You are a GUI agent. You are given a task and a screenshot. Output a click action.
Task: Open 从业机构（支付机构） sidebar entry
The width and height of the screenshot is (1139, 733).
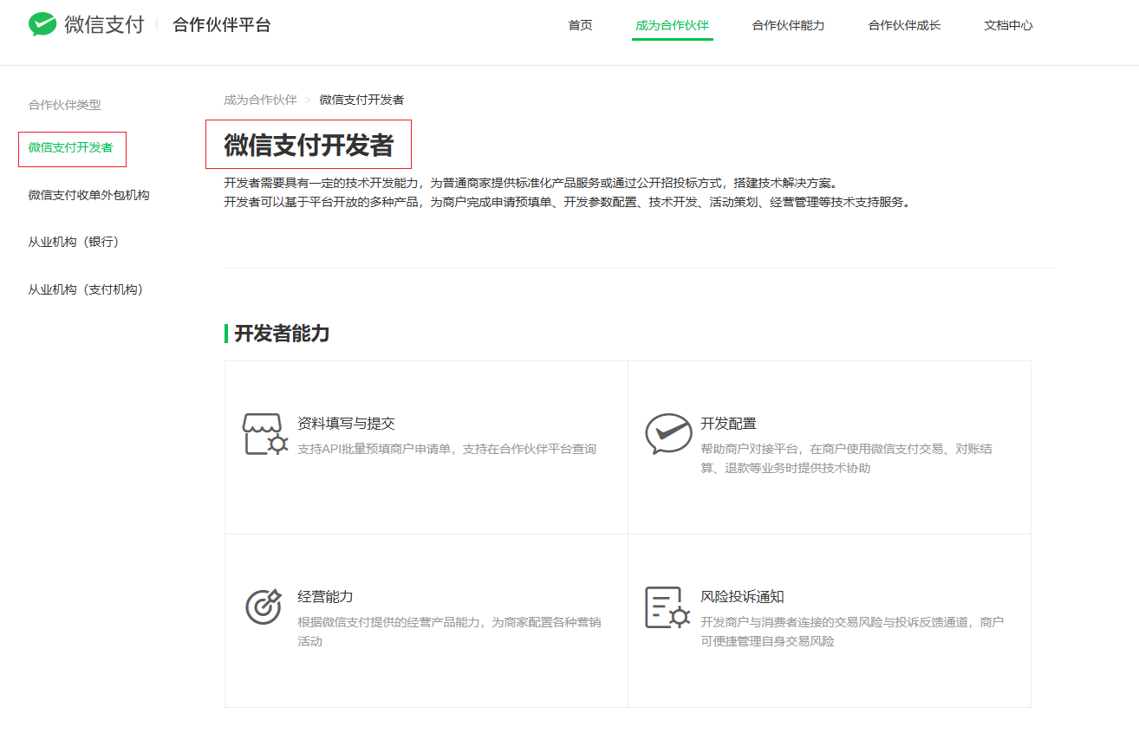[x=86, y=289]
